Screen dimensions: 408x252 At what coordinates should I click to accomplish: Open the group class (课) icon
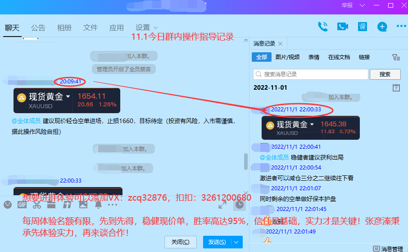pyautogui.click(x=363, y=27)
